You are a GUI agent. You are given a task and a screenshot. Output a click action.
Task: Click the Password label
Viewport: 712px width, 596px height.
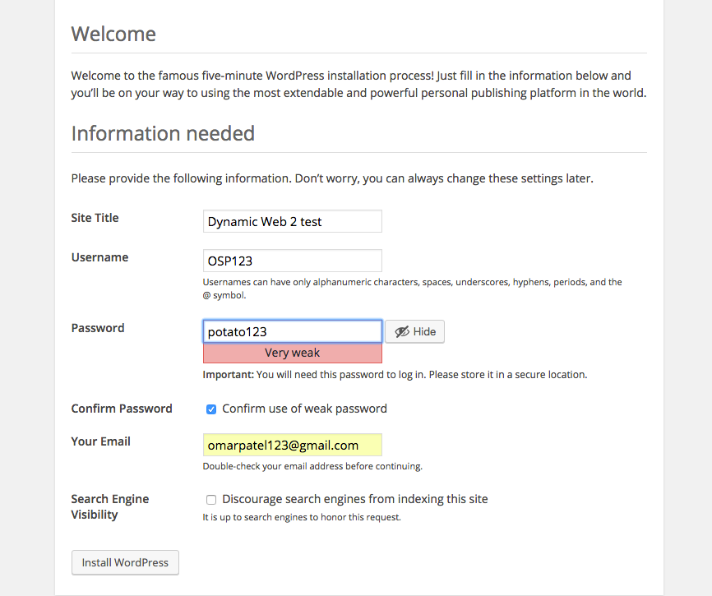click(98, 328)
